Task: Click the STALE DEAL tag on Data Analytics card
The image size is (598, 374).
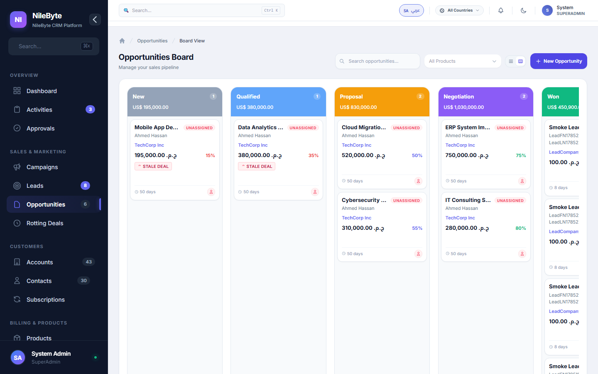Action: coord(257,166)
